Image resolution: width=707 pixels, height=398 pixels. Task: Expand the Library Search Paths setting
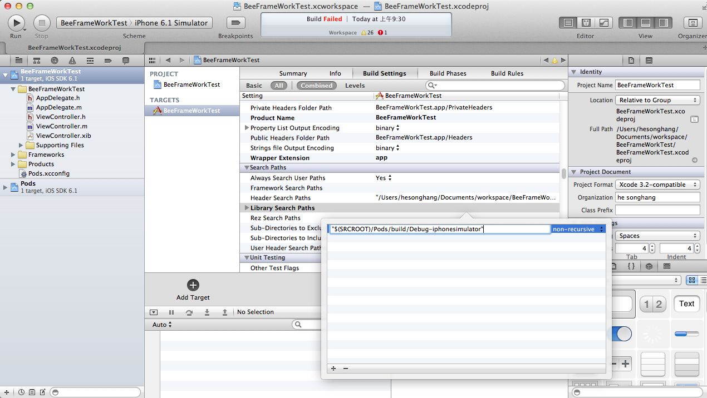pos(246,208)
